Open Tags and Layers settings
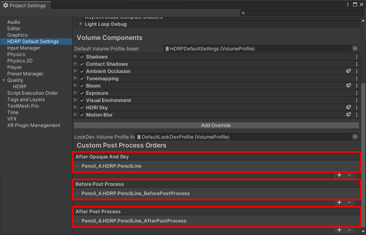The image size is (366, 235). pyautogui.click(x=26, y=100)
